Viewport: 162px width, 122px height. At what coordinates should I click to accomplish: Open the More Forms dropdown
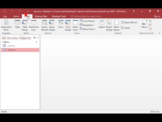pyautogui.click(x=87, y=29)
